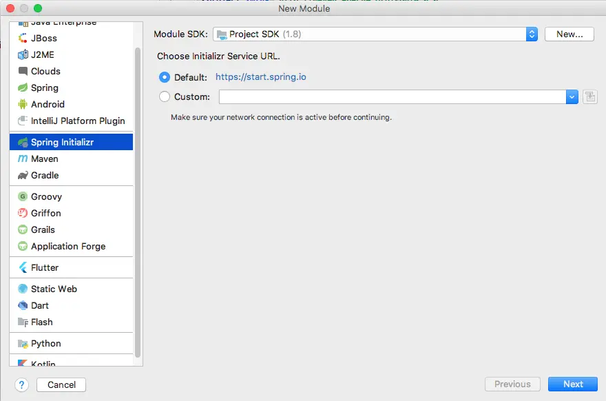Click the IntelliJ Platform Plugin icon

(23, 121)
